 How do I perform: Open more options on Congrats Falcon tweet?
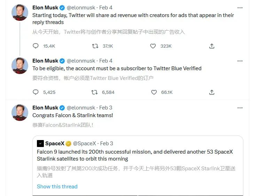(240, 108)
